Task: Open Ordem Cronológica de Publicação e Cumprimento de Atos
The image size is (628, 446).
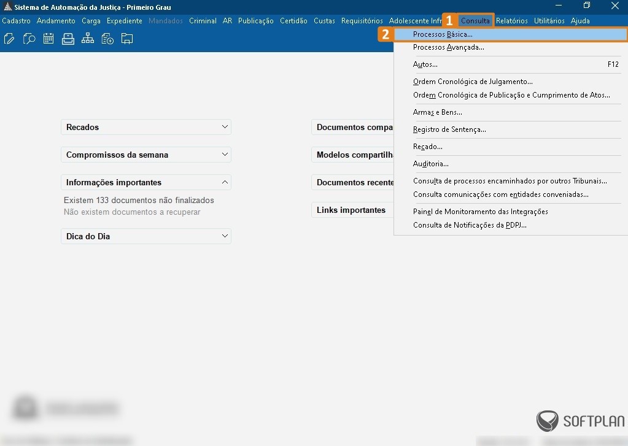Action: pyautogui.click(x=510, y=95)
